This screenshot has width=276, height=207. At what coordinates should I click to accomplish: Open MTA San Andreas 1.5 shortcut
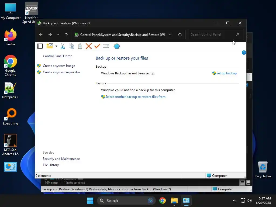(x=11, y=145)
